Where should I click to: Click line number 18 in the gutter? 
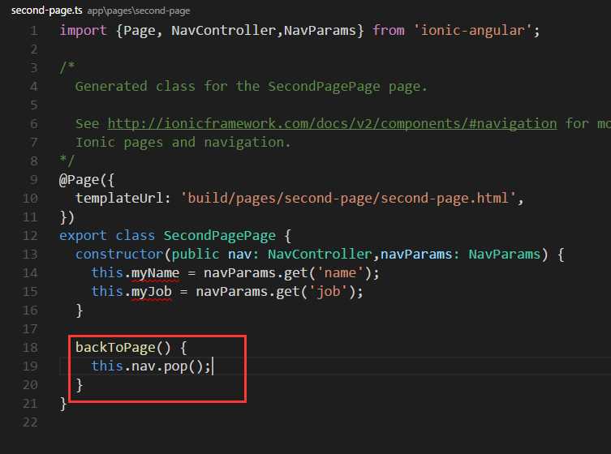click(30, 347)
